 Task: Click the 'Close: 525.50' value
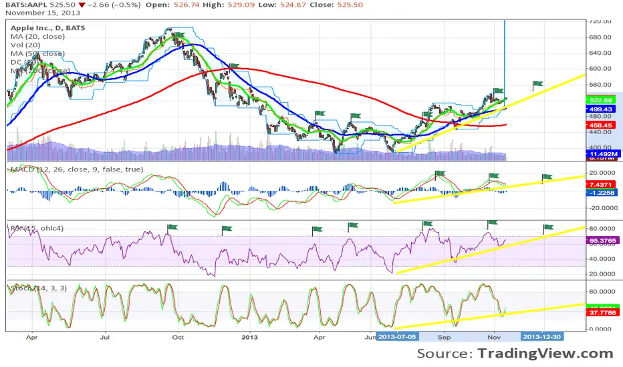pos(336,5)
